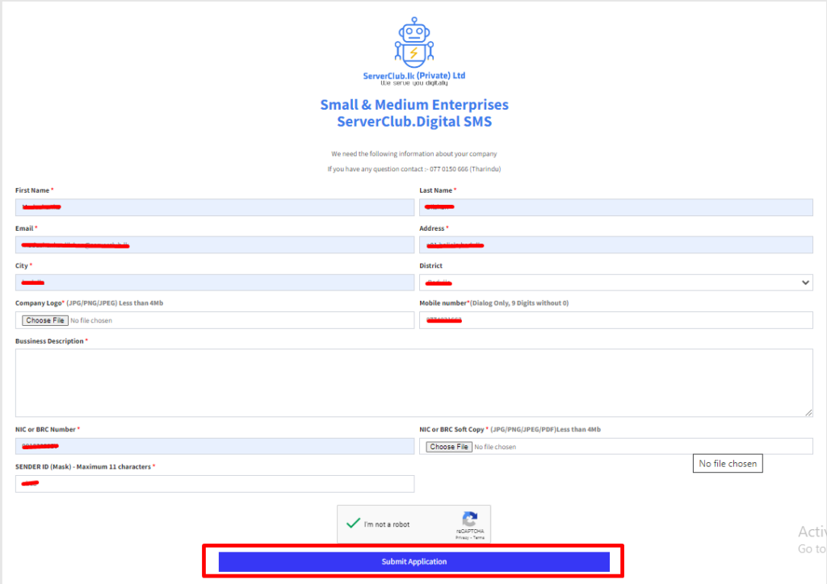Click the description textarea resize handle
Viewport: 827px width, 584px height.
pyautogui.click(x=808, y=412)
